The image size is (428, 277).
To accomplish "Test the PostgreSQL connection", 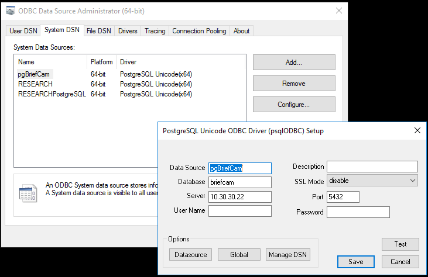I will (x=400, y=244).
